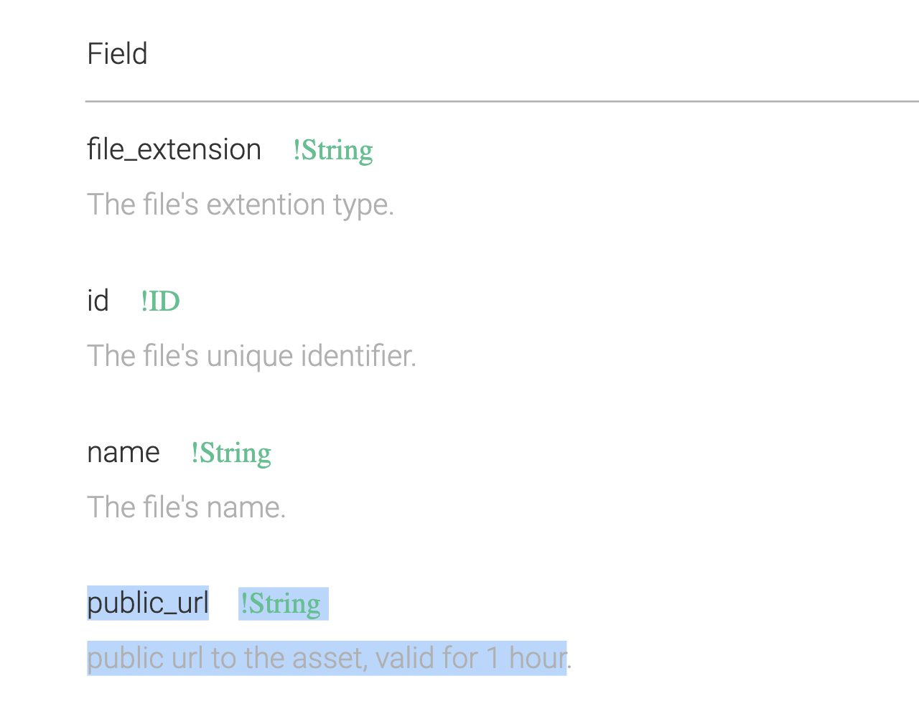Select the id field name
Viewport: 919px width, 719px height.
coord(98,301)
